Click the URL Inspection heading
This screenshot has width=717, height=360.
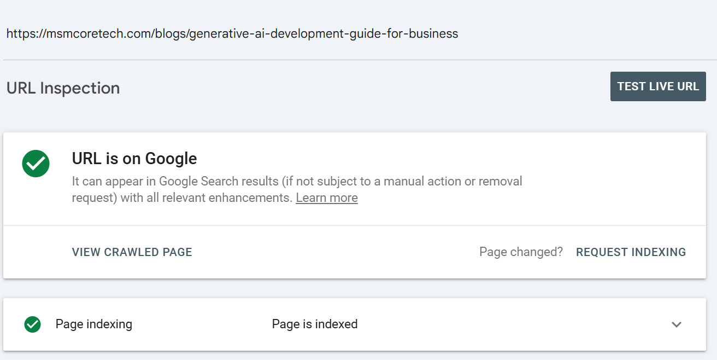click(x=63, y=88)
